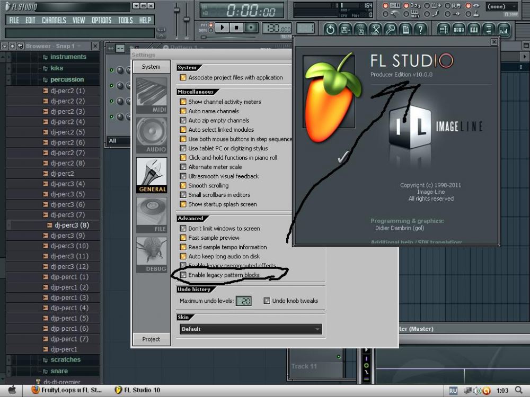Image resolution: width=530 pixels, height=397 pixels.
Task: Show the Playlist window via toolbar icon
Action: [443, 30]
